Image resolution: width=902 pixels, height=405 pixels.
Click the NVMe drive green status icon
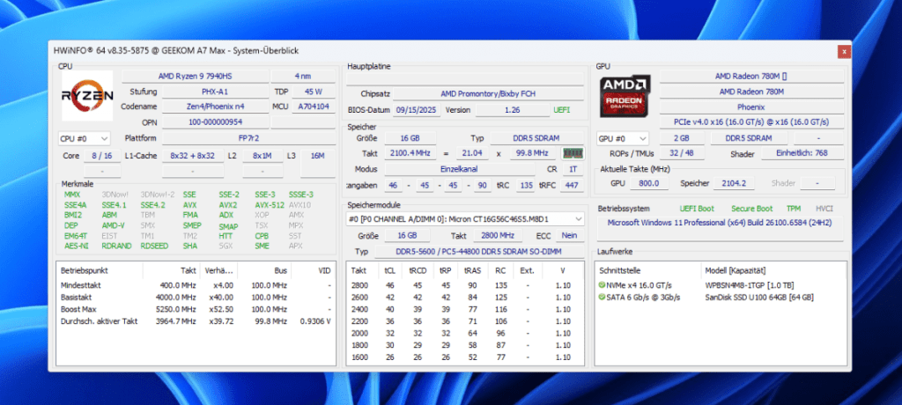[x=603, y=286]
